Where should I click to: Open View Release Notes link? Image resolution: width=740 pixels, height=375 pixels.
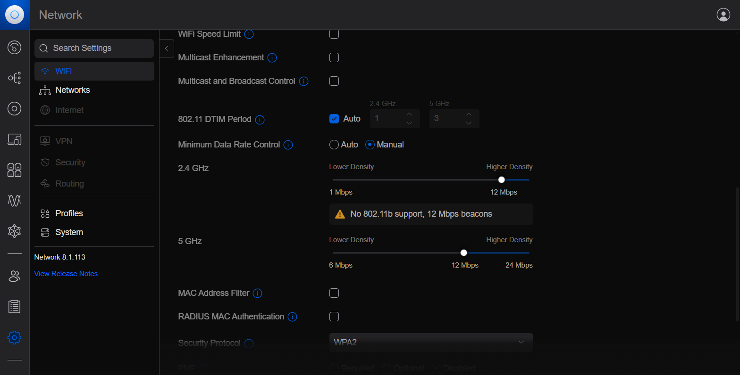[66, 274]
